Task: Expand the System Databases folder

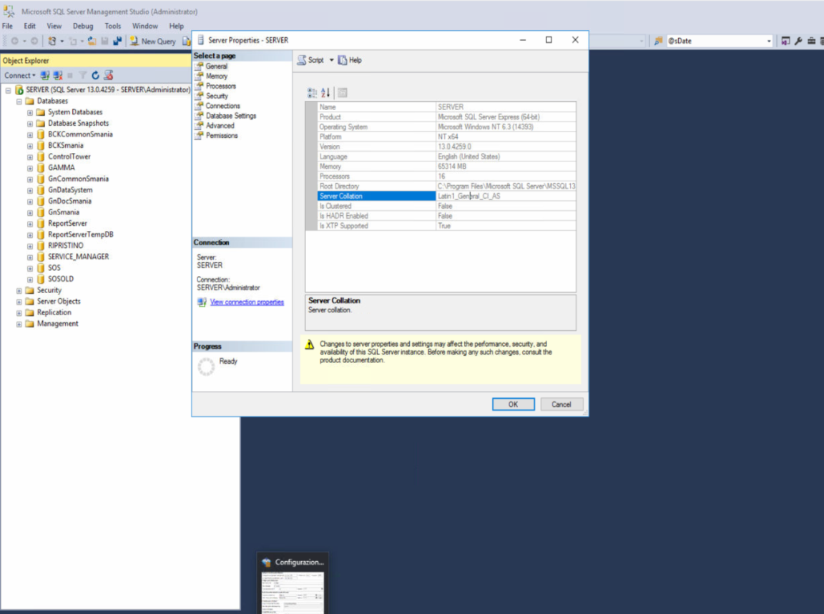Action: pyautogui.click(x=30, y=112)
